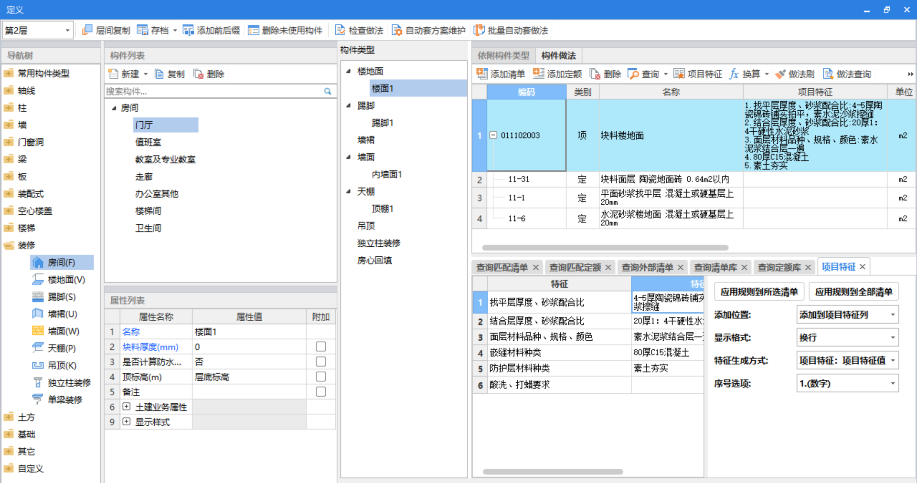Screen dimensions: 917x483
Task: Click the 做法 table horizontal scrollbar
Action: (x=605, y=248)
